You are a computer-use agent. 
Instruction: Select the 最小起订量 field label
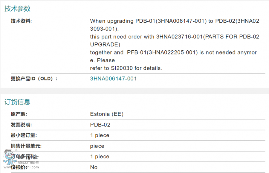pos(24,135)
